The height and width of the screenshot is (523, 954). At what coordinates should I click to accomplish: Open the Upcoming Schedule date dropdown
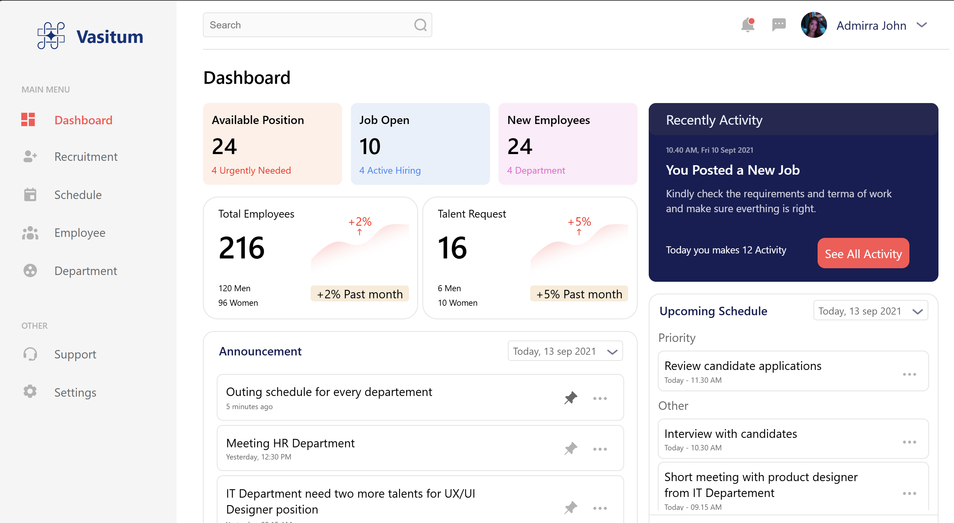click(x=871, y=310)
